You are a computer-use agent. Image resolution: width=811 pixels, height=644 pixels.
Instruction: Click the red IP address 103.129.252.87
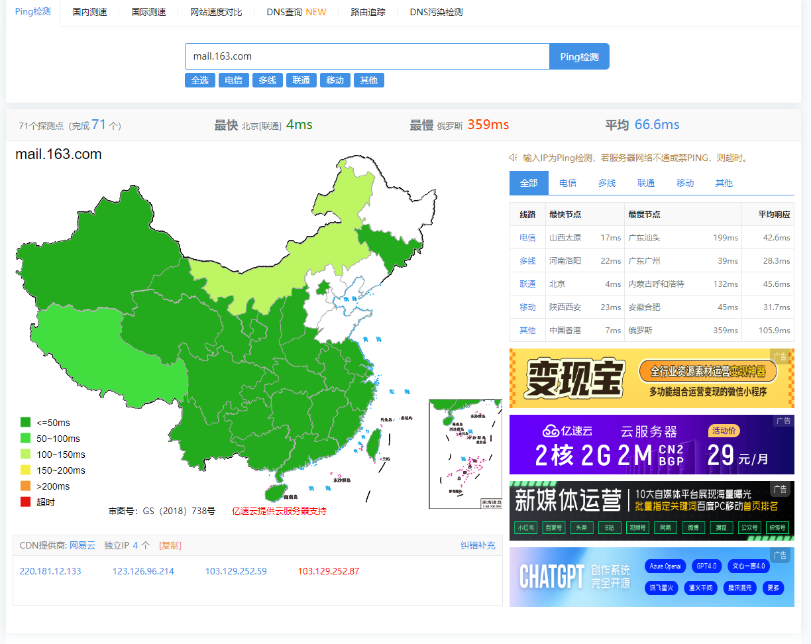329,571
